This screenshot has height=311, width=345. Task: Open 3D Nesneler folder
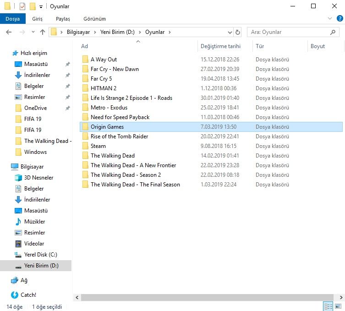tap(38, 178)
